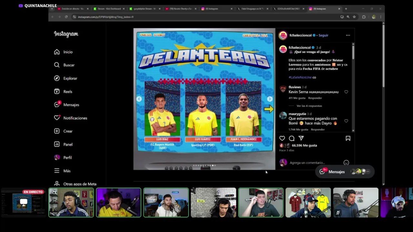The width and height of the screenshot is (413, 232).
Task: Open new browser tab with plus
Action: pyautogui.click(x=346, y=9)
